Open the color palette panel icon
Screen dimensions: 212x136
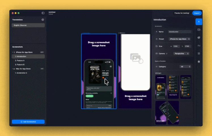(x=199, y=37)
